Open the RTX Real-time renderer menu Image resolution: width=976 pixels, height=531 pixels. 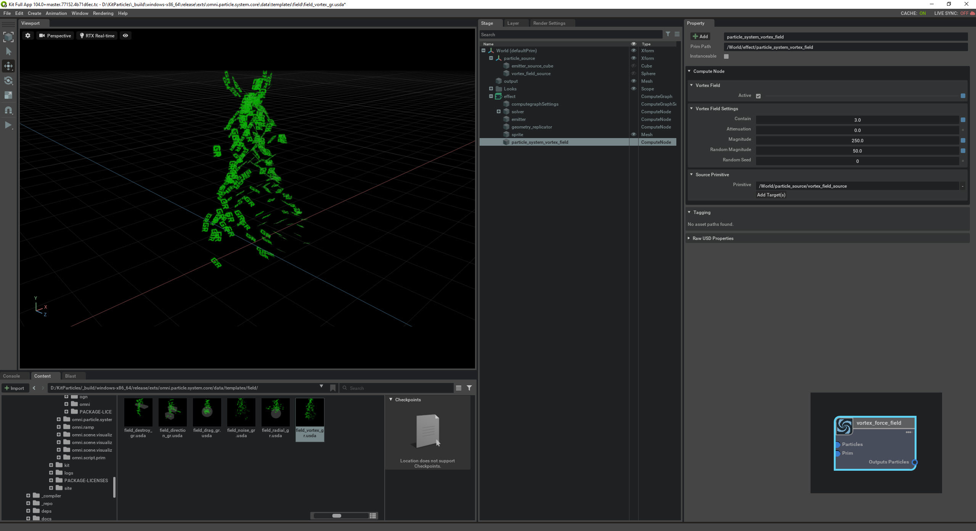pyautogui.click(x=97, y=35)
